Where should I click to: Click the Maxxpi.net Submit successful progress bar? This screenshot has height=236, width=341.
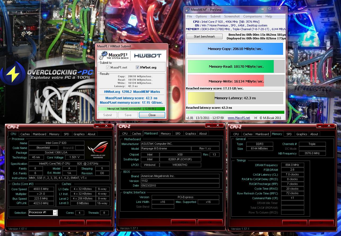(131, 109)
